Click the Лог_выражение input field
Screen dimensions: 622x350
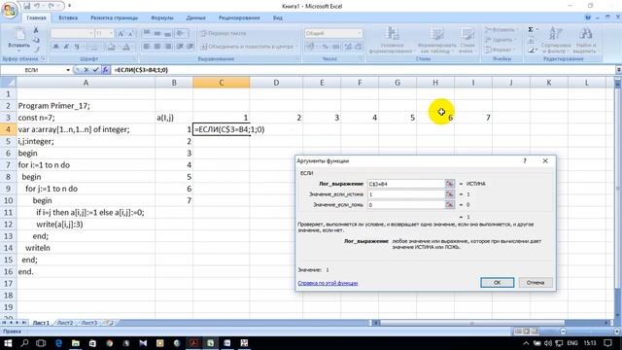point(406,184)
